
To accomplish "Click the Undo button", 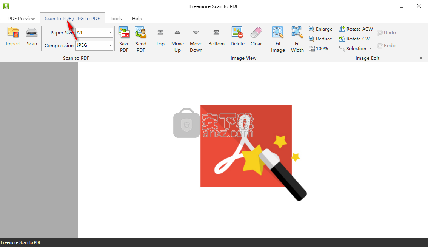I will click(386, 33).
